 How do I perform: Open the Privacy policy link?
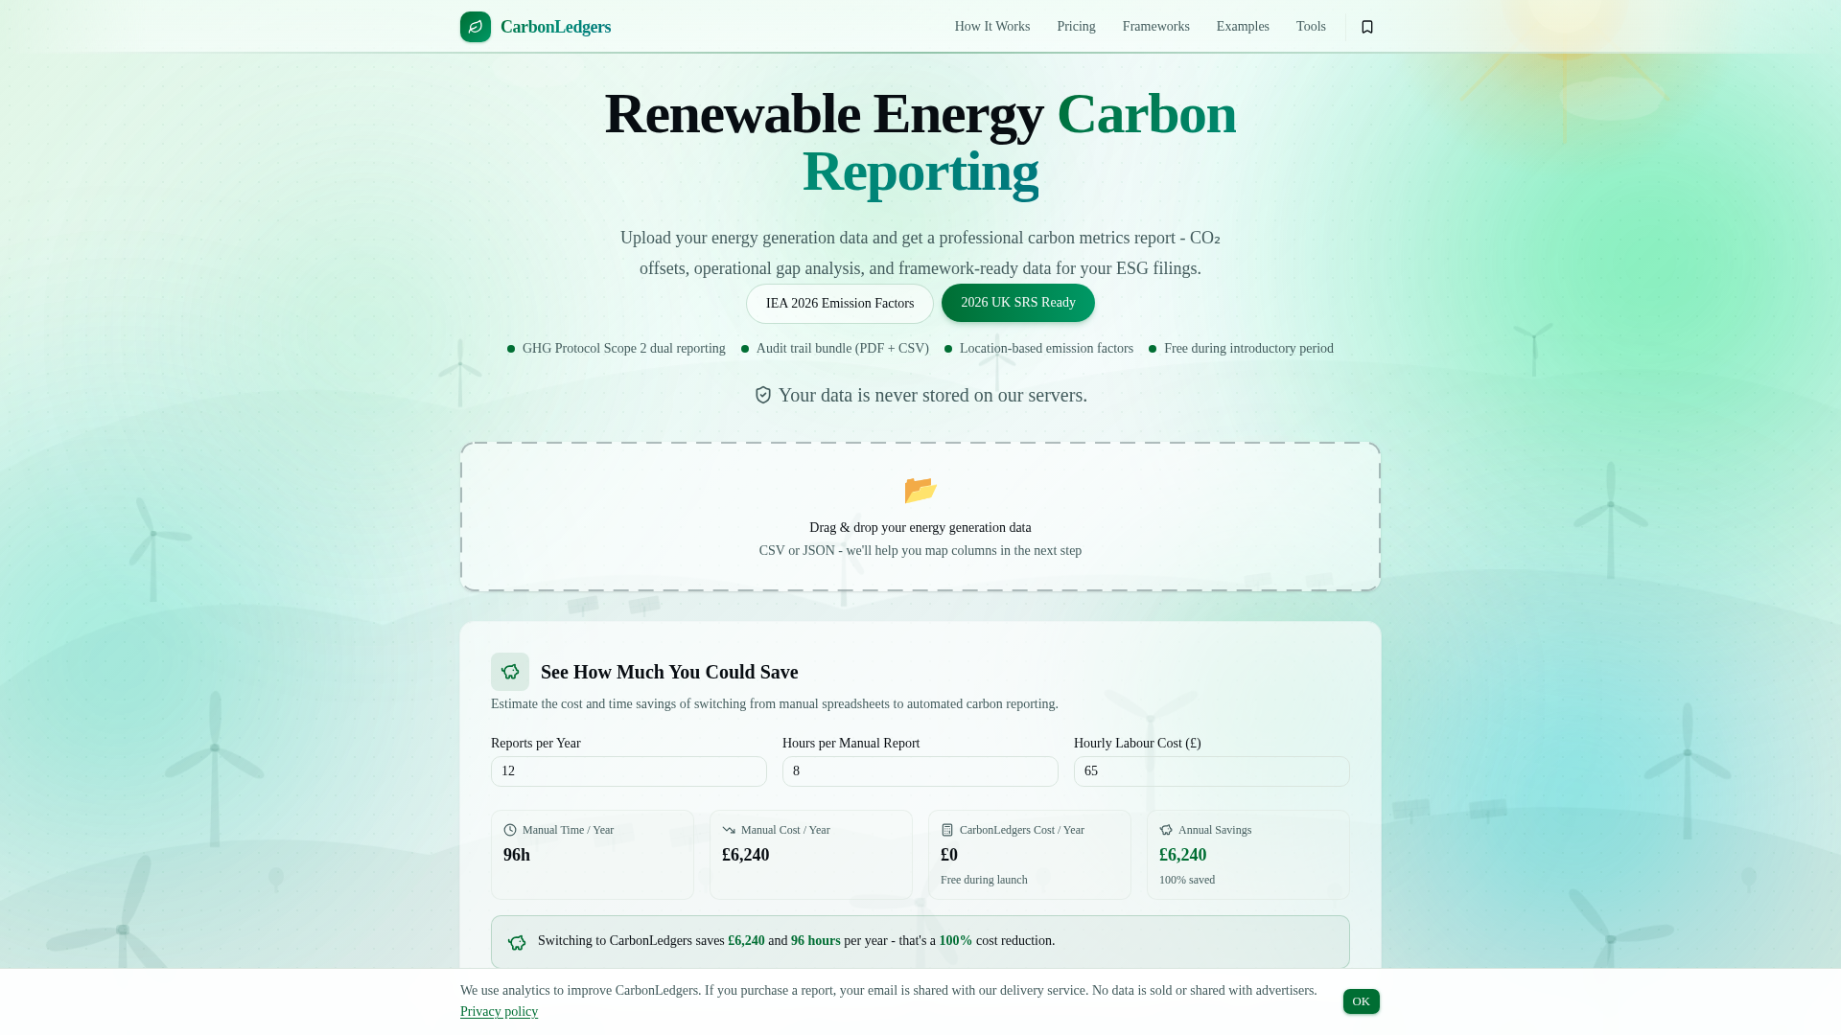point(499,1011)
